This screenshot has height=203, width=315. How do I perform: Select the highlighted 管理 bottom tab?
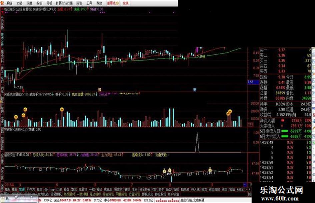[x=22, y=190]
